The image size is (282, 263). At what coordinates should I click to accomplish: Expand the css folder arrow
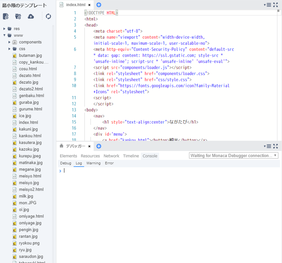(9, 49)
